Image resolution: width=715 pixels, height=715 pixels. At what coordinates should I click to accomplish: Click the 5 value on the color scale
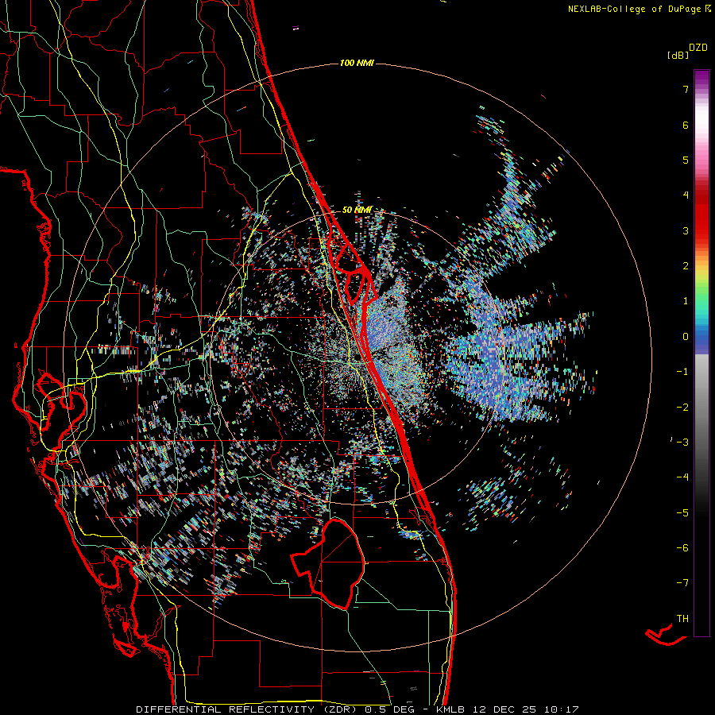[686, 160]
